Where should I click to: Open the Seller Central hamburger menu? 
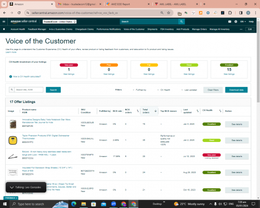[4, 22]
